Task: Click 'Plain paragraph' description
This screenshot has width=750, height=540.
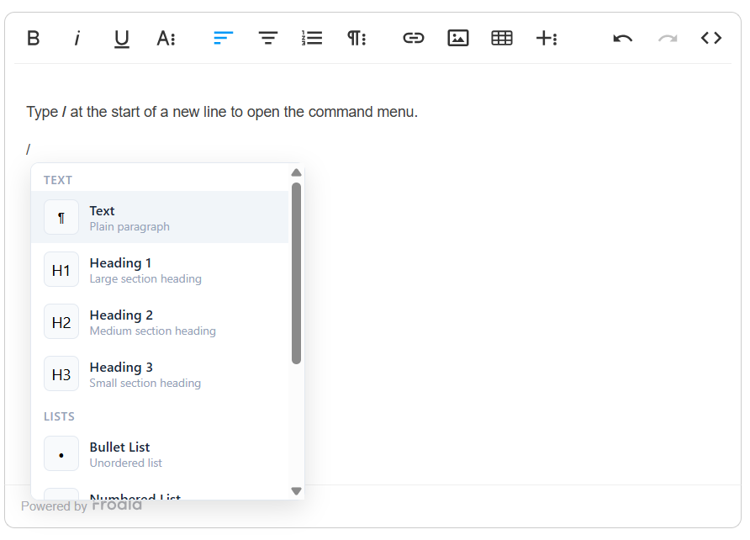Action: [x=129, y=227]
